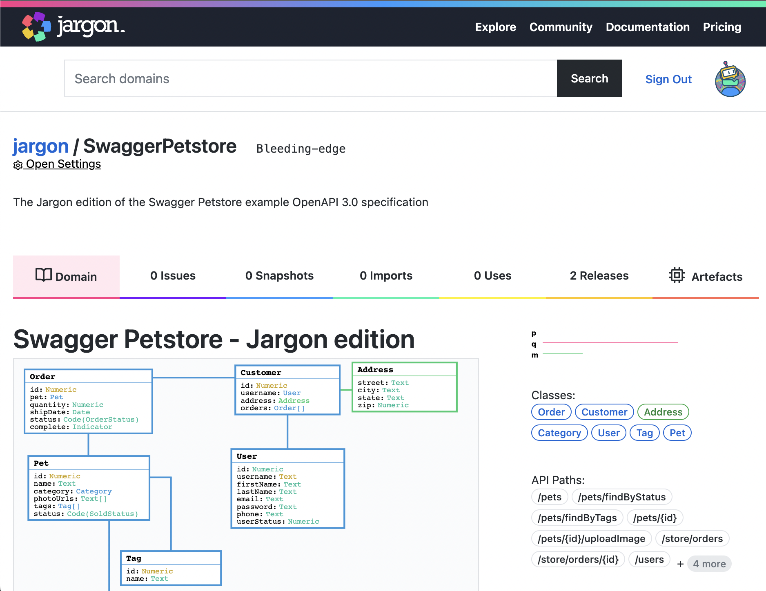This screenshot has height=591, width=766.
Task: Open the /pets/{id} path chip
Action: [x=655, y=518]
